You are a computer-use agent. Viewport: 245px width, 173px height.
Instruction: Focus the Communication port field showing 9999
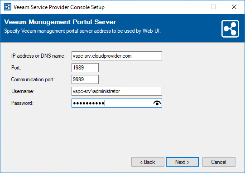click(85, 79)
